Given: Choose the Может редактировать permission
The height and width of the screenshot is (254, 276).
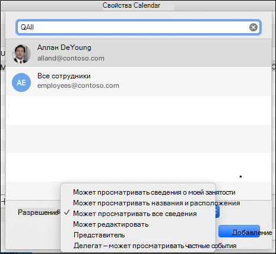Looking at the screenshot, I should coord(111,224).
